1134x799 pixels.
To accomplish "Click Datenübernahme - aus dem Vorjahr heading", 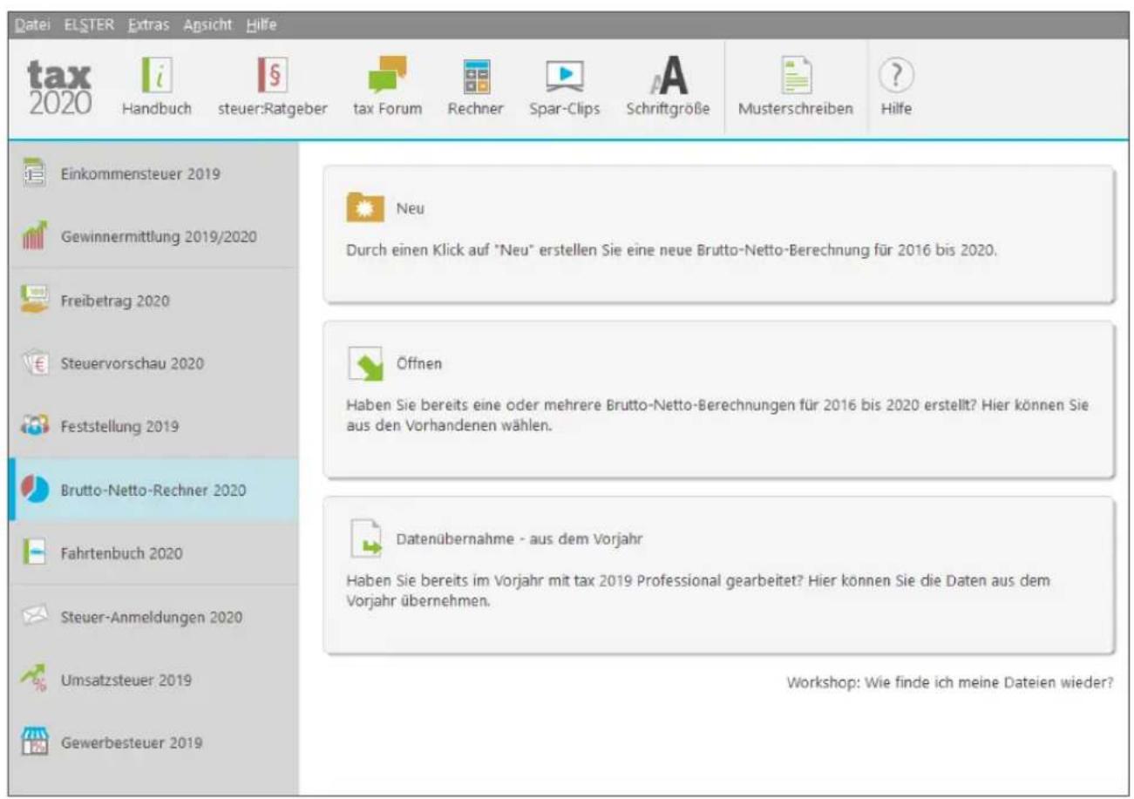I will (519, 538).
